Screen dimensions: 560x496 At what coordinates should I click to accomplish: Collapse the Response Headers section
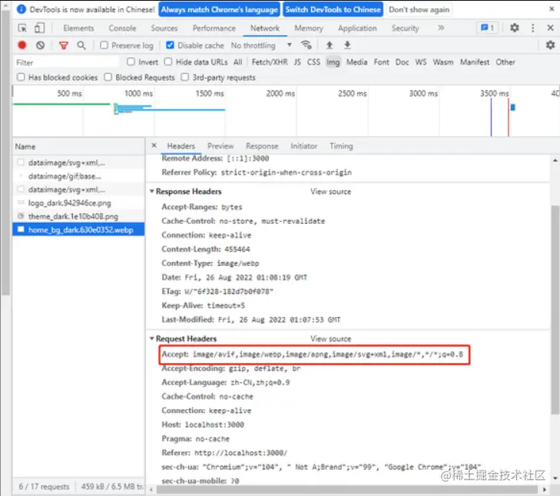(x=152, y=191)
